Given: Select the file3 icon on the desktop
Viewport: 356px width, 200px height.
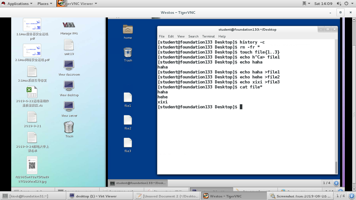Looking at the screenshot, I should [x=128, y=143].
